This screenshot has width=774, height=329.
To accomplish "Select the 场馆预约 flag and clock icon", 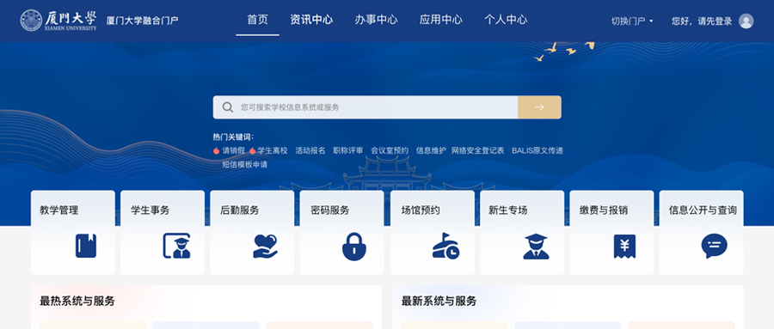I will [x=445, y=246].
